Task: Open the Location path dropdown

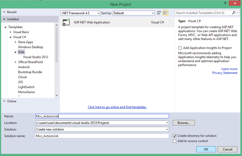Action: pos(167,123)
